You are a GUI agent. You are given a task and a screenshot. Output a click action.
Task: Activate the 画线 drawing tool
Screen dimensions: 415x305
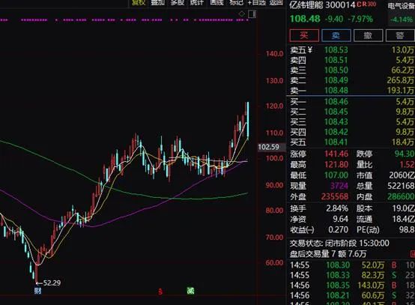pyautogui.click(x=216, y=3)
